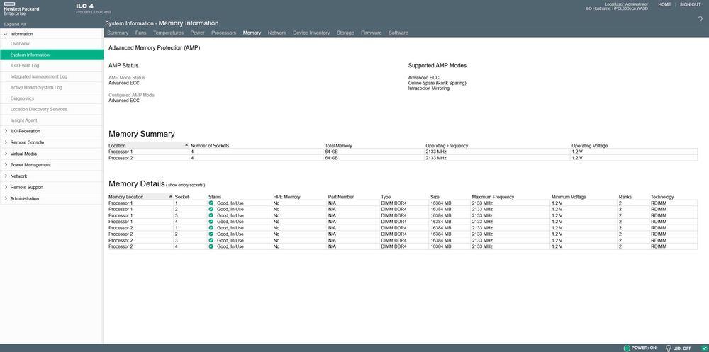Screen dimensions: 709x352
Task: Sort summary by Operating Frequency column
Action: (x=447, y=146)
